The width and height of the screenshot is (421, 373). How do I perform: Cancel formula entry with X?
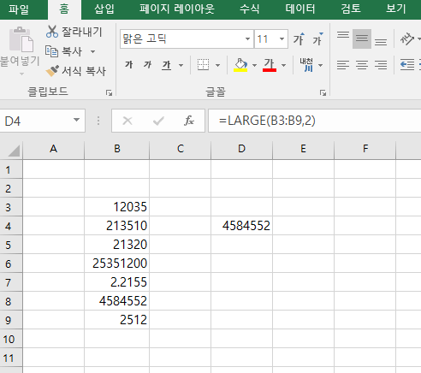pos(127,121)
